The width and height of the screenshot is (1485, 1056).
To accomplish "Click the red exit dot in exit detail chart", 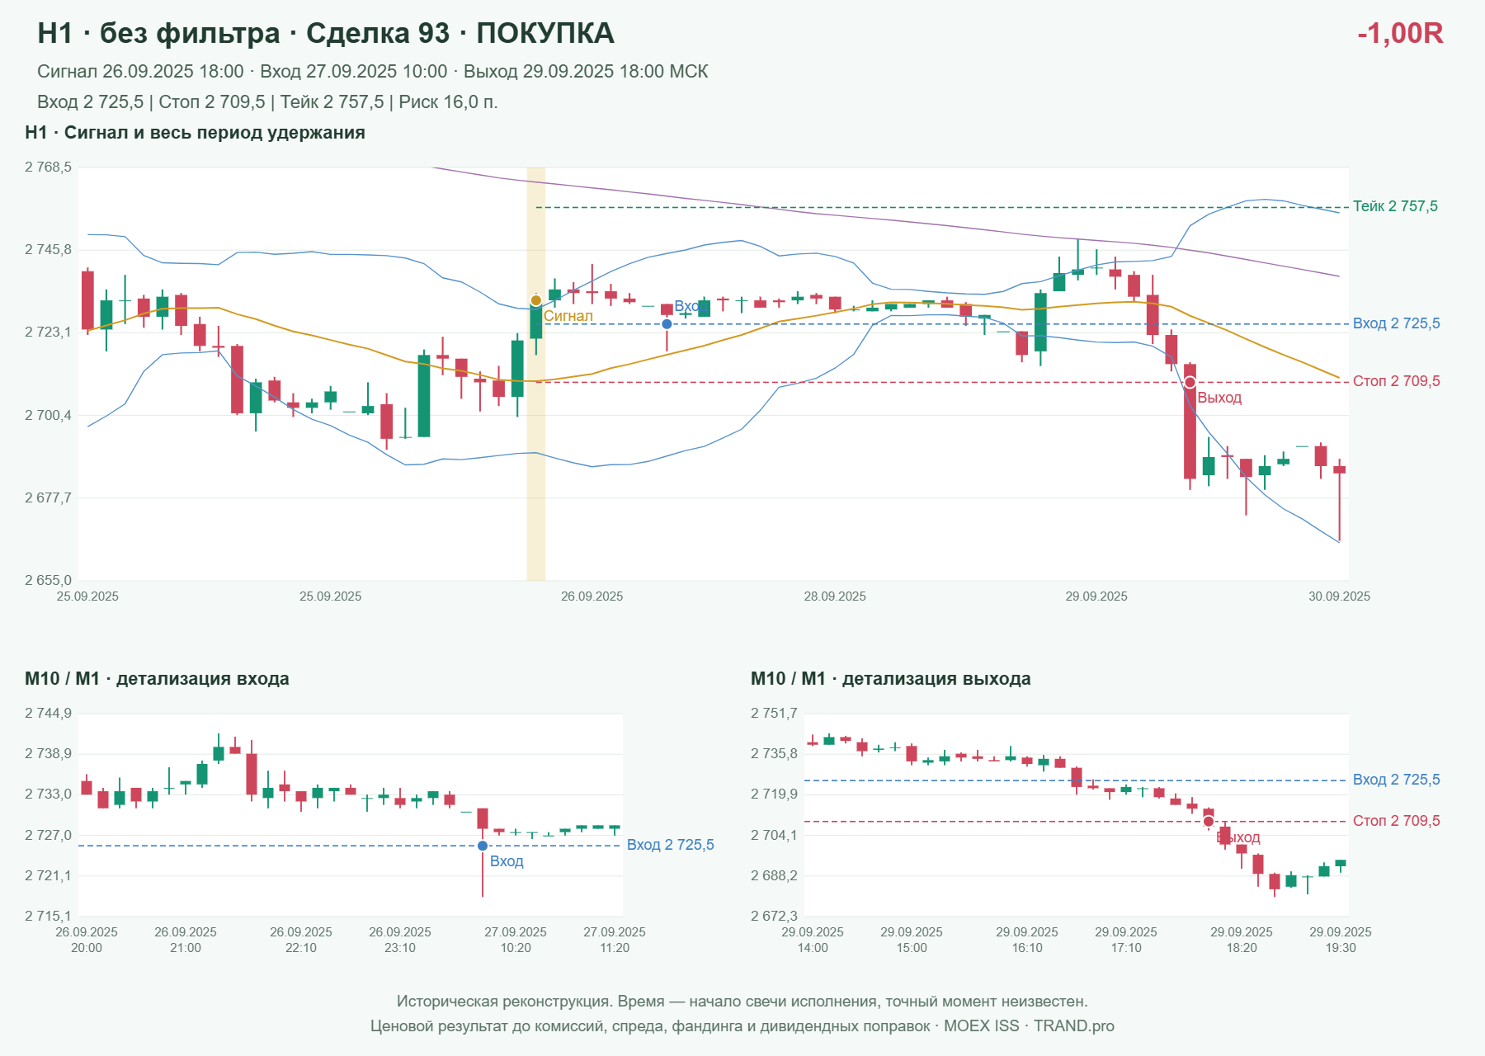I will [x=1209, y=821].
